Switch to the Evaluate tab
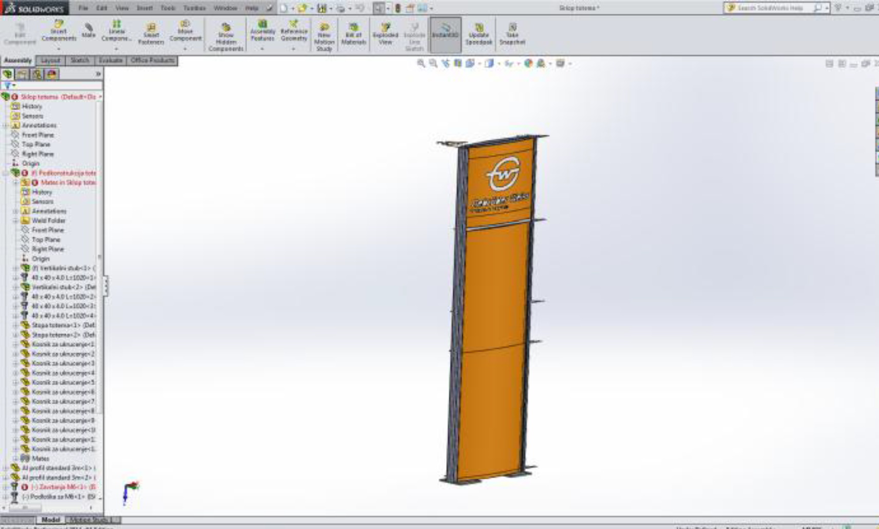Image resolution: width=879 pixels, height=529 pixels. 110,61
